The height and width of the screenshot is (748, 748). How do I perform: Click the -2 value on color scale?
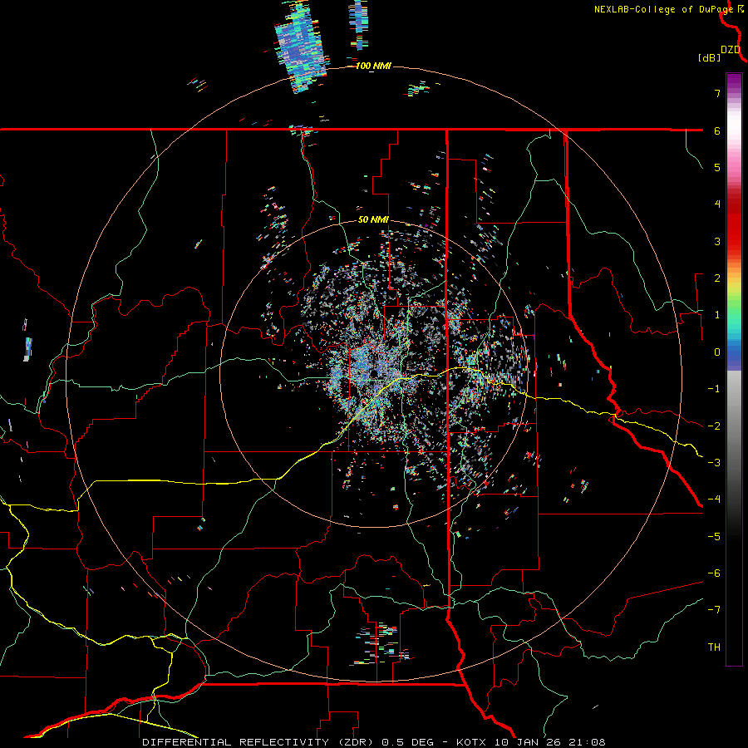click(714, 426)
